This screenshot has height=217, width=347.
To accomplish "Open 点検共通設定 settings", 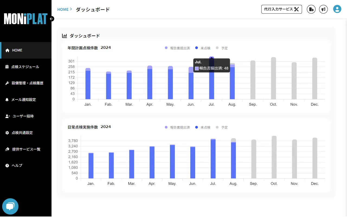I will pos(22,133).
